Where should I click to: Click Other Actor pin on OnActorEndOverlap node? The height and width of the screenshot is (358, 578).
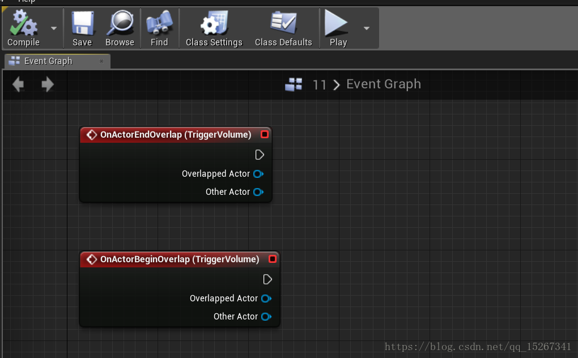(258, 192)
